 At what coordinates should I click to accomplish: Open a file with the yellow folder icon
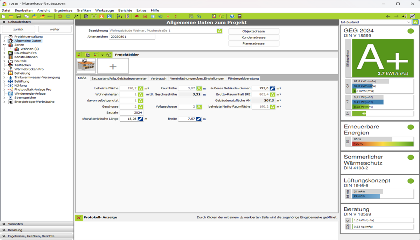11,16
